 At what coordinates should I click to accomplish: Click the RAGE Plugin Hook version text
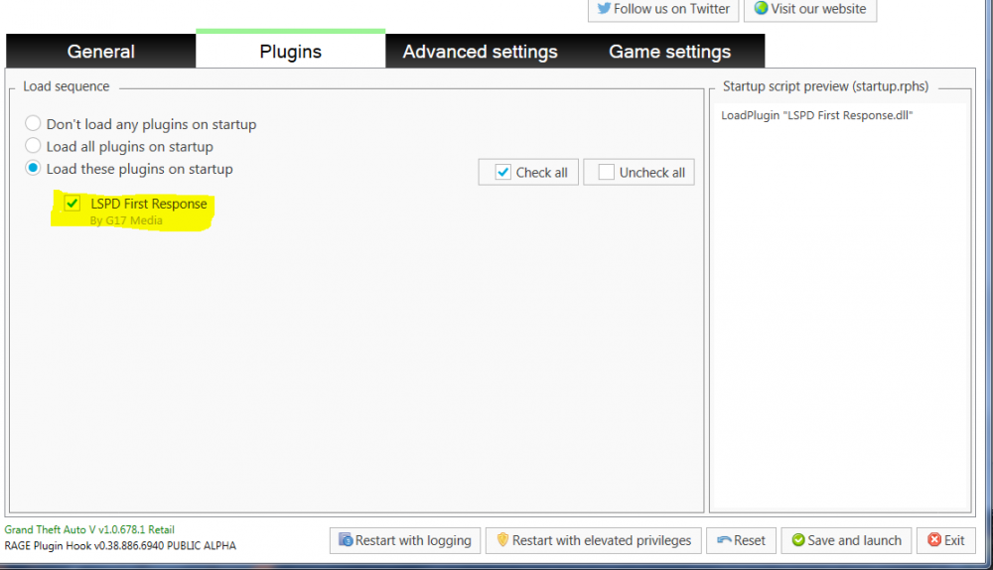point(120,545)
